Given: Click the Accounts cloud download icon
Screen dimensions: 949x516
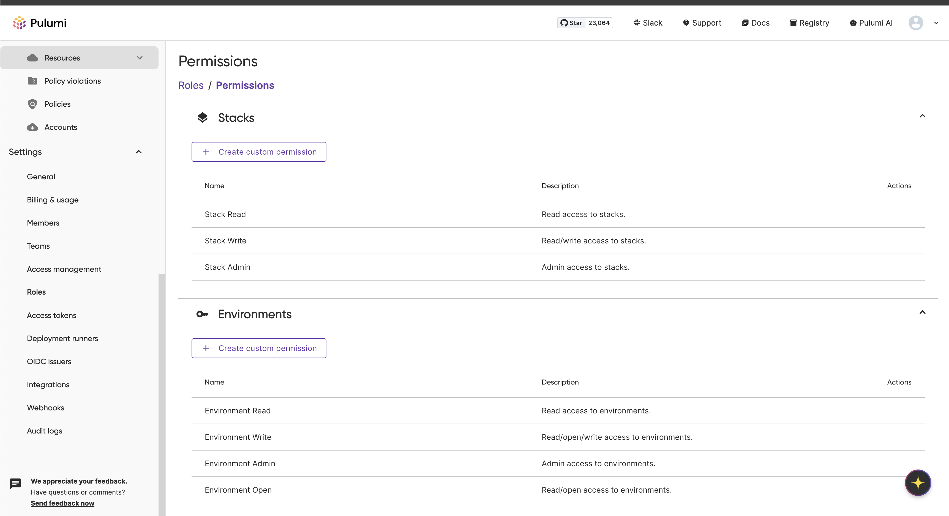Looking at the screenshot, I should pyautogui.click(x=32, y=127).
